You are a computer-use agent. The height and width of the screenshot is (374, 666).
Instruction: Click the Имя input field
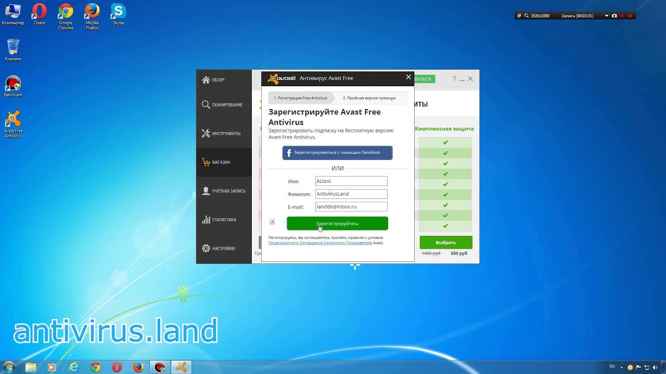pyautogui.click(x=351, y=181)
